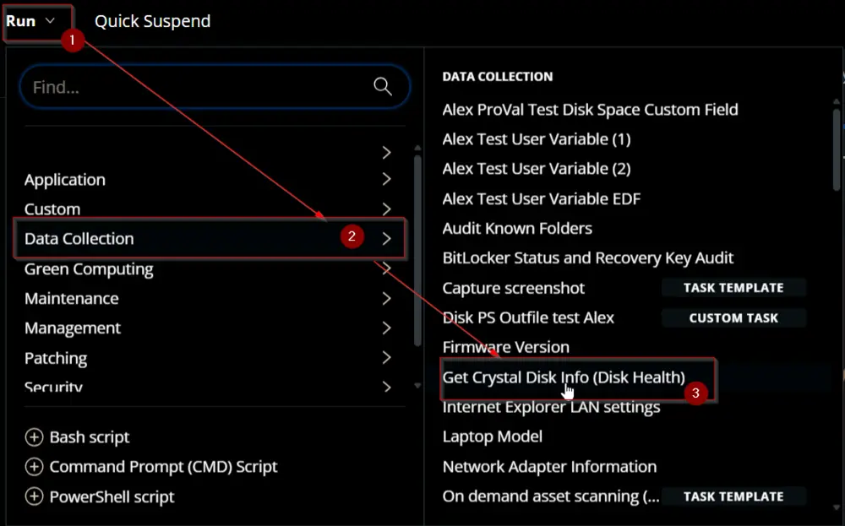
Task: Select the Data Collection category
Action: click(209, 238)
